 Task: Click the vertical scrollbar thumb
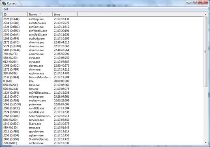point(206,52)
